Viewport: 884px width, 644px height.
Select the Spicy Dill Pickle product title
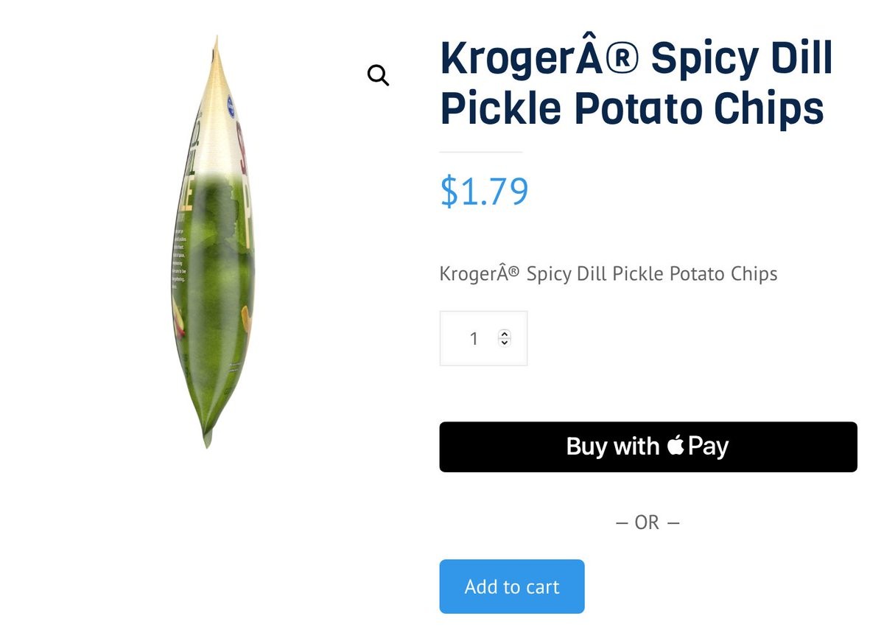coord(636,83)
